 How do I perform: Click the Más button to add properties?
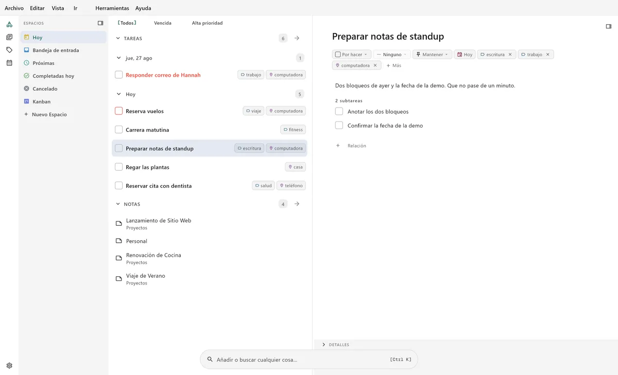[x=394, y=65]
